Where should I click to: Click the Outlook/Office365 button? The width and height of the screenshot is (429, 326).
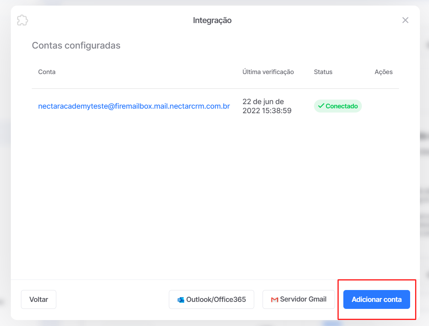coord(212,299)
